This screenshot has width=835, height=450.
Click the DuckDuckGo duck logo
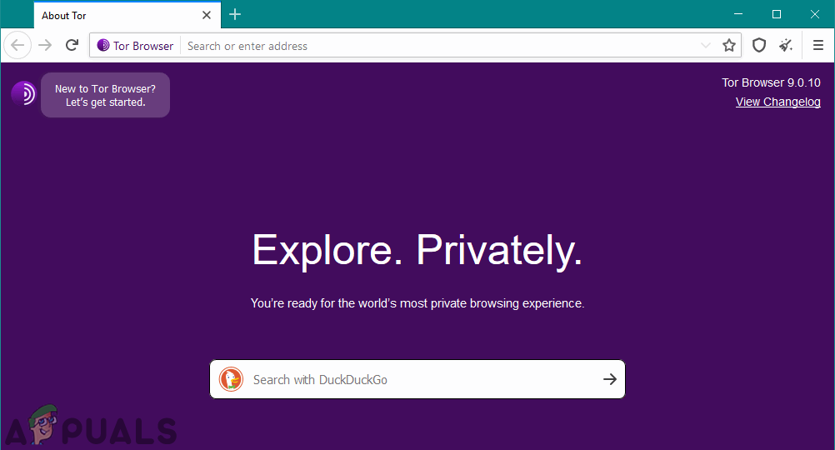[x=231, y=379]
